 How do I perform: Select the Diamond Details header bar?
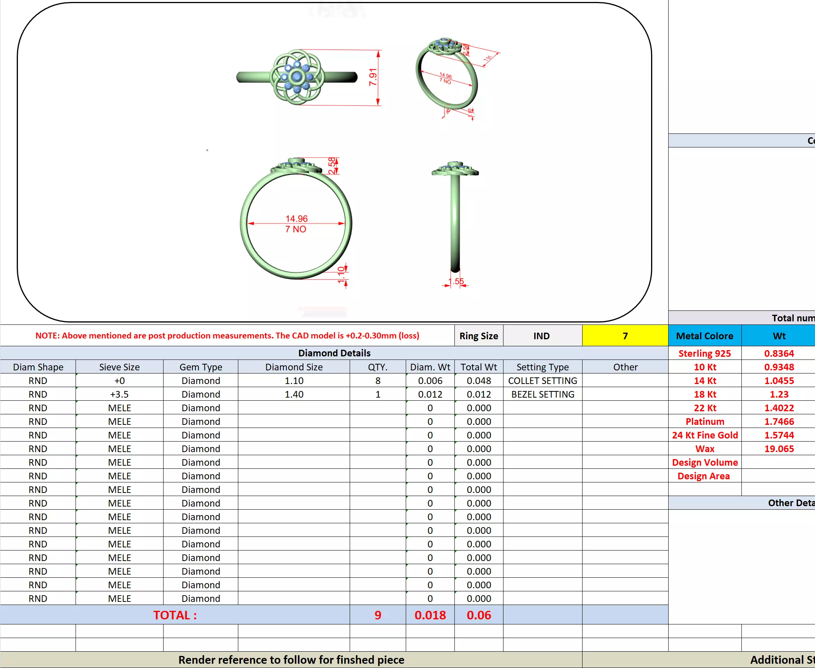334,353
